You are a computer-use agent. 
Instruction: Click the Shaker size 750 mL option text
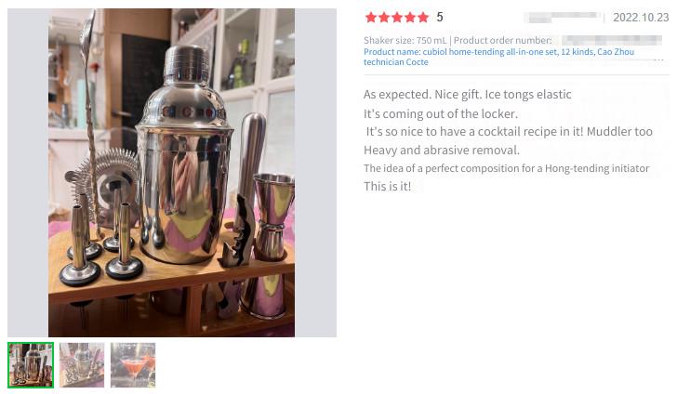tap(405, 40)
